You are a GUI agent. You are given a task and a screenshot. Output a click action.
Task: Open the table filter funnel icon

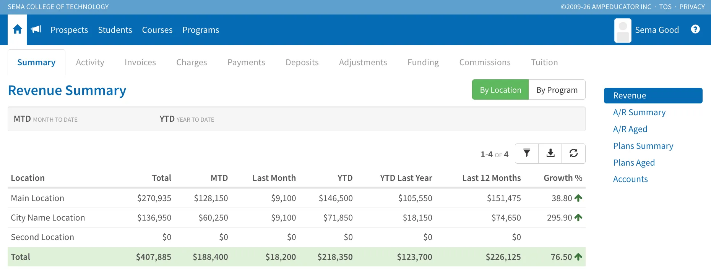pyautogui.click(x=527, y=153)
